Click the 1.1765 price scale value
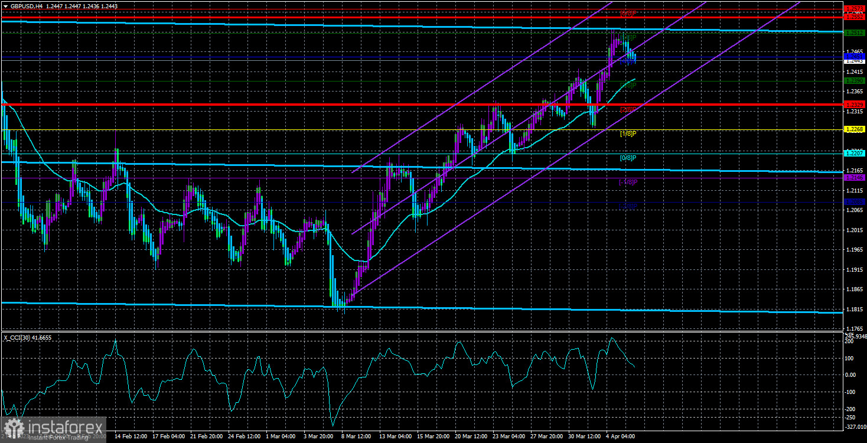Screen dimensions: 867x443 [x=854, y=328]
